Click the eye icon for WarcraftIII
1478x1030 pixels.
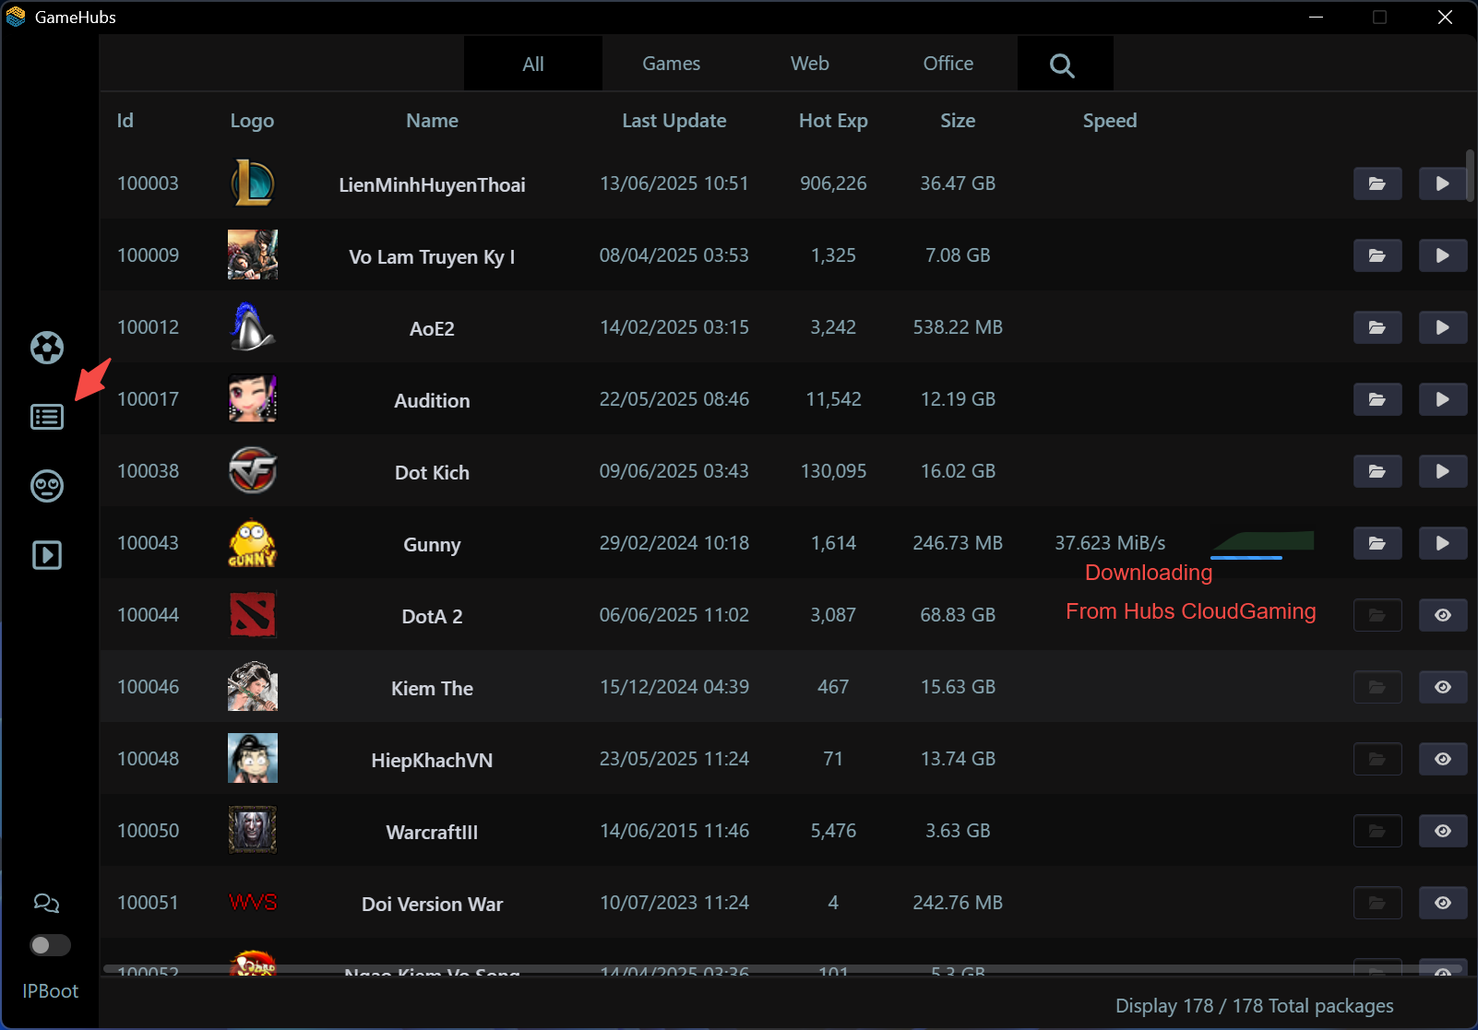[1442, 831]
